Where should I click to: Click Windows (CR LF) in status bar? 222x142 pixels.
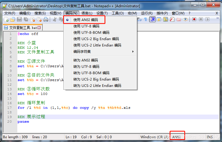[x=154, y=137]
